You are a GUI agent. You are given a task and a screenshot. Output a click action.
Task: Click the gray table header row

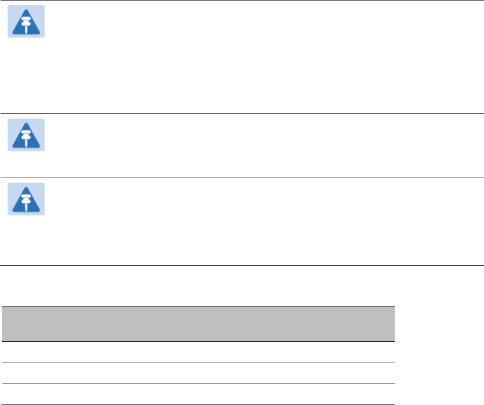click(198, 324)
